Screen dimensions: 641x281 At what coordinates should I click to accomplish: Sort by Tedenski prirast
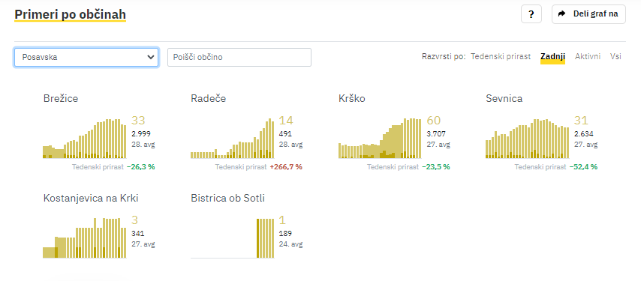[501, 56]
